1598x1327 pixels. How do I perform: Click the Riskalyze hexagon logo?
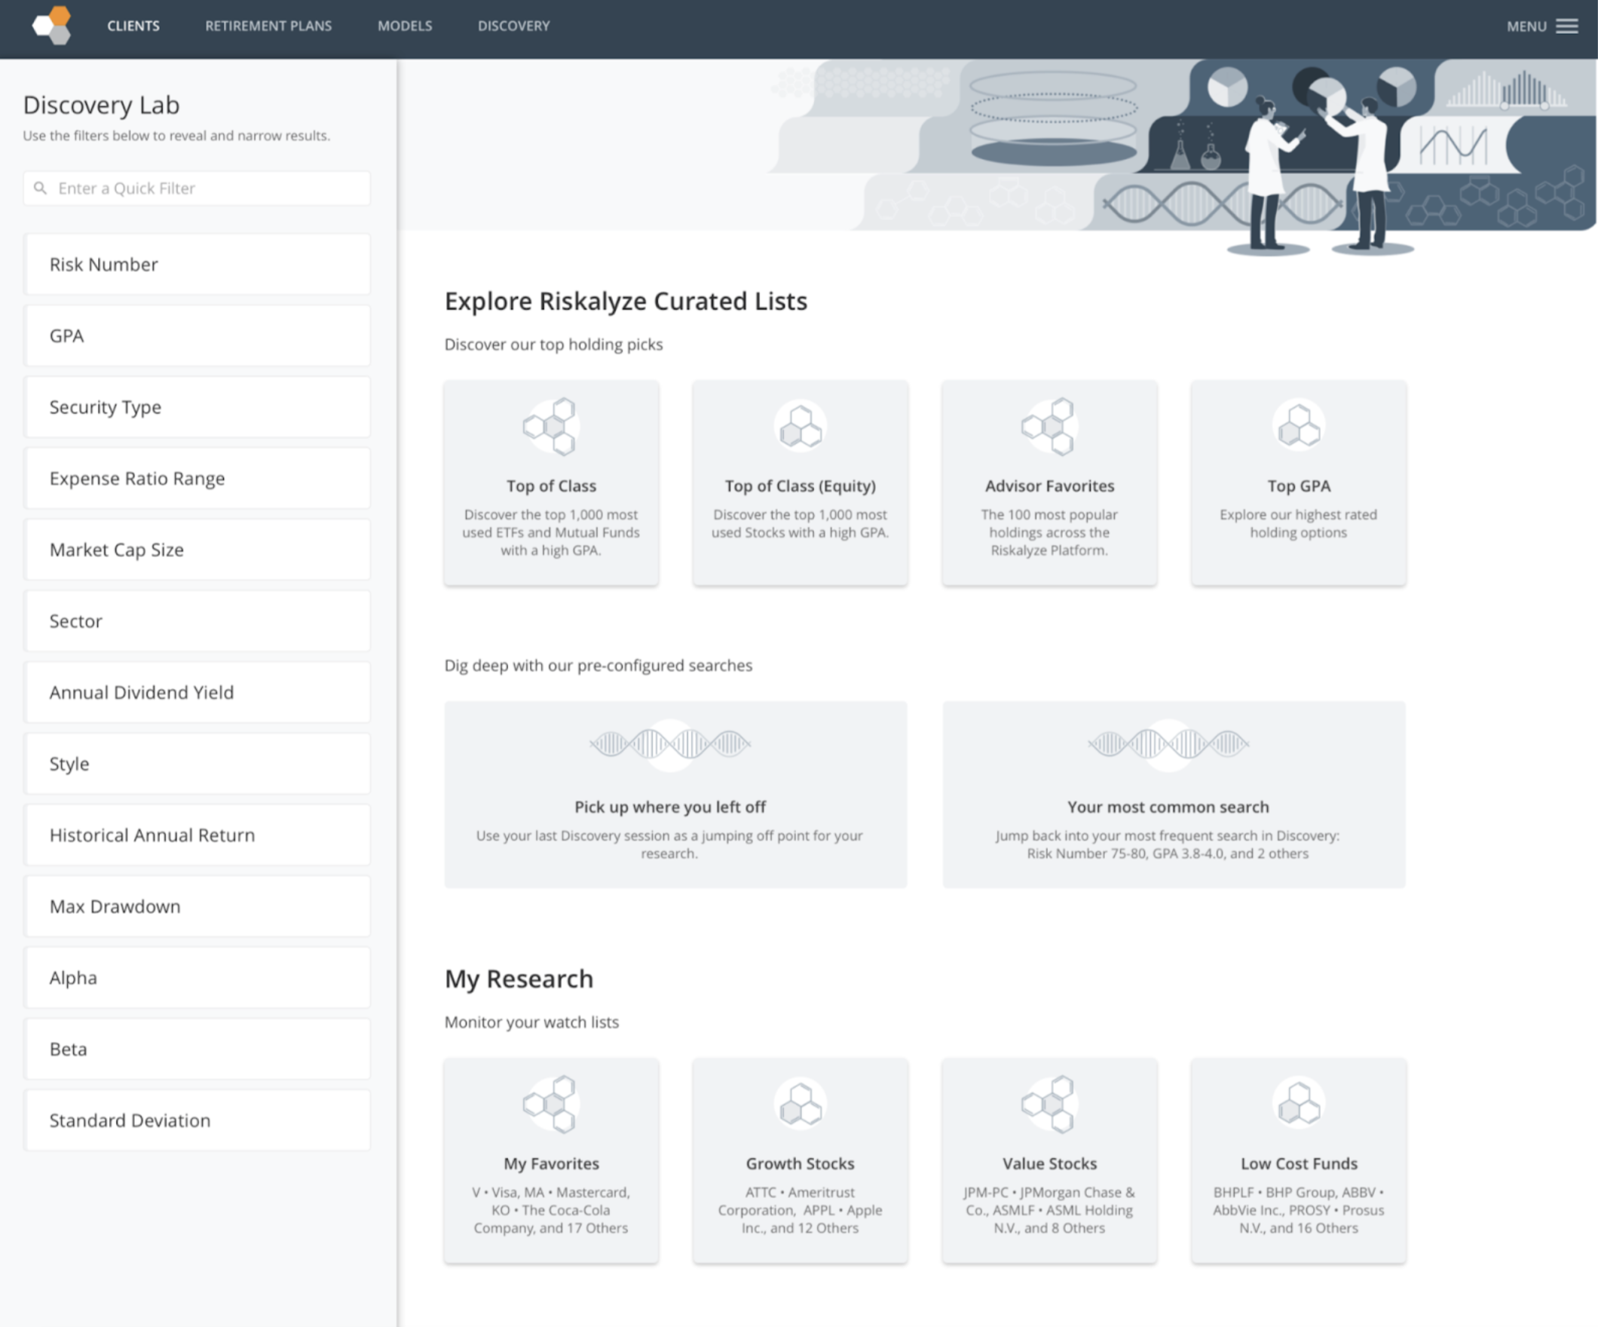52,26
